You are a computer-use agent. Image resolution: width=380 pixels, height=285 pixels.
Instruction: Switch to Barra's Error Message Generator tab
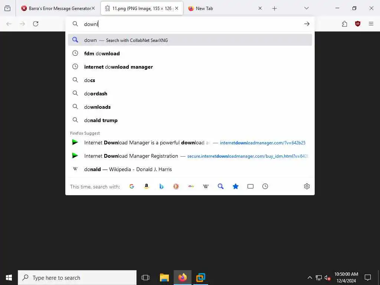click(58, 9)
